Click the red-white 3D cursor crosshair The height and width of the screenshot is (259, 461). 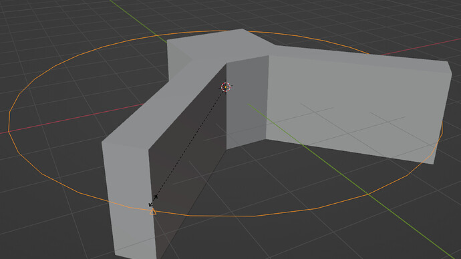[x=226, y=87]
